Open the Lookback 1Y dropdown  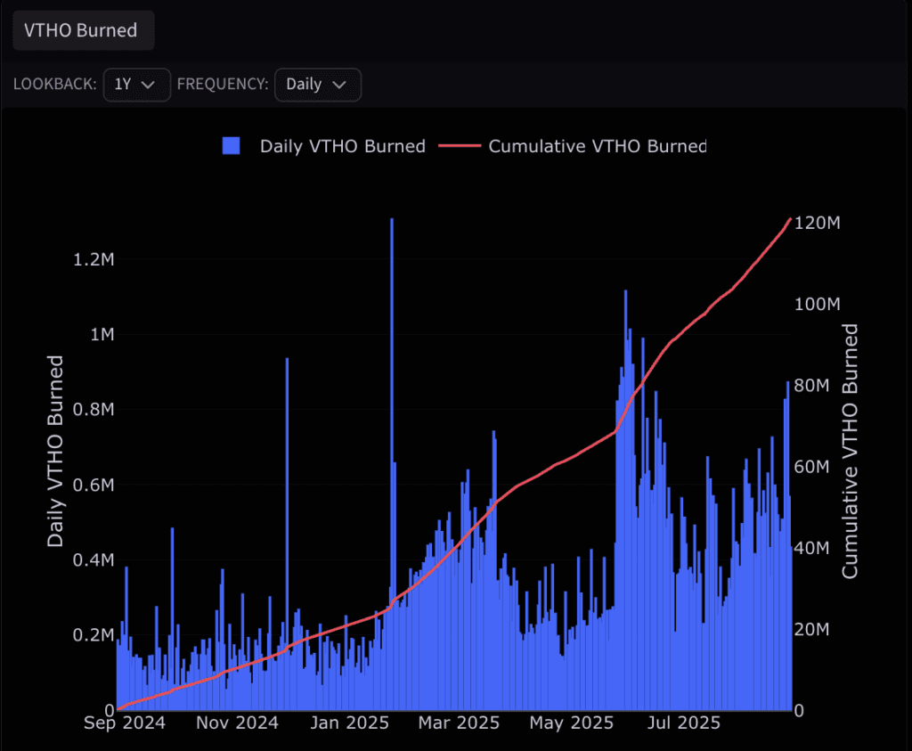click(136, 85)
